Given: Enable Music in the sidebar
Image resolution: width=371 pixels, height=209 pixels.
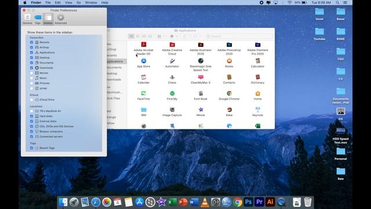Looking at the screenshot, I should (31, 78).
